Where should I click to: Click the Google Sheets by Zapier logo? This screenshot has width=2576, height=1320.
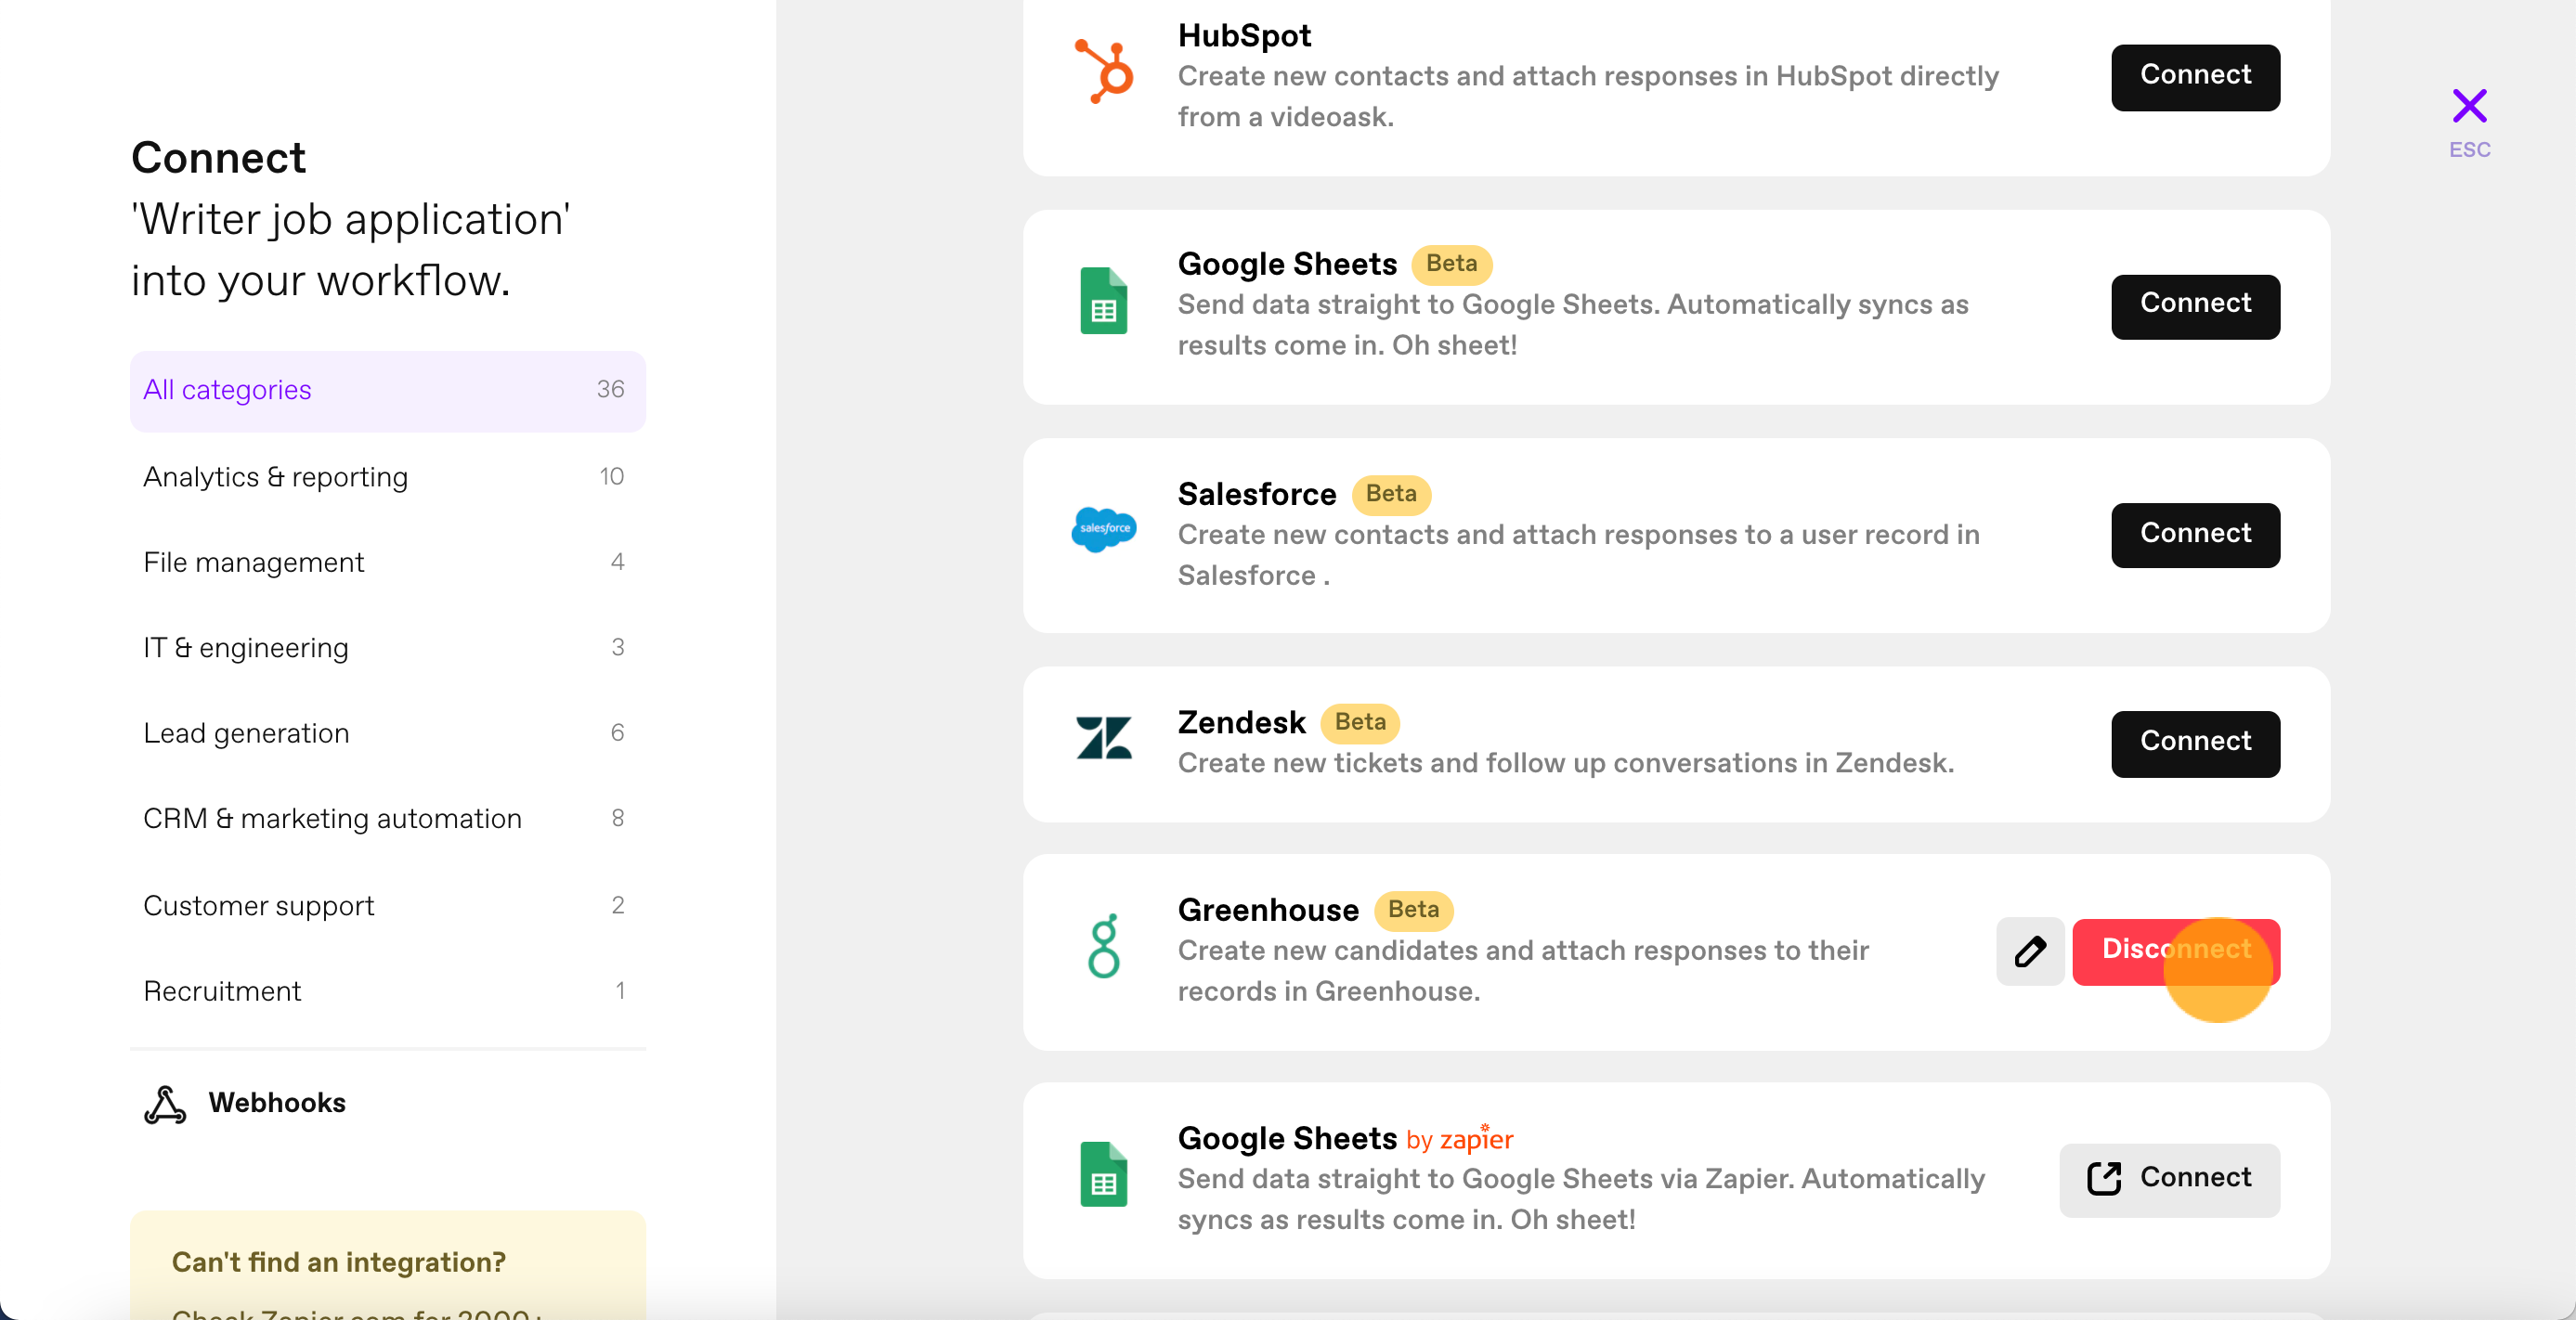[x=1103, y=1174]
